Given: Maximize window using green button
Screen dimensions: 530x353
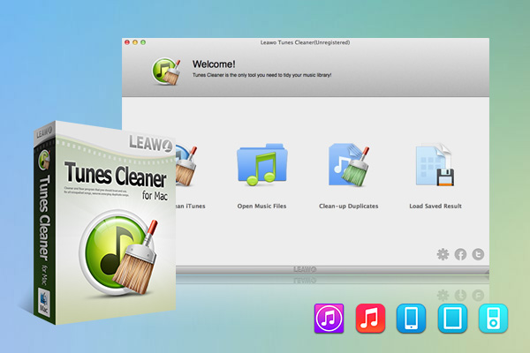Looking at the screenshot, I should pyautogui.click(x=143, y=42).
